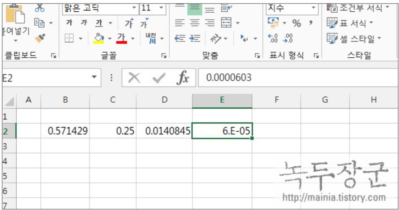Open the font color dropdown arrow
399x210 pixels.
(133, 39)
